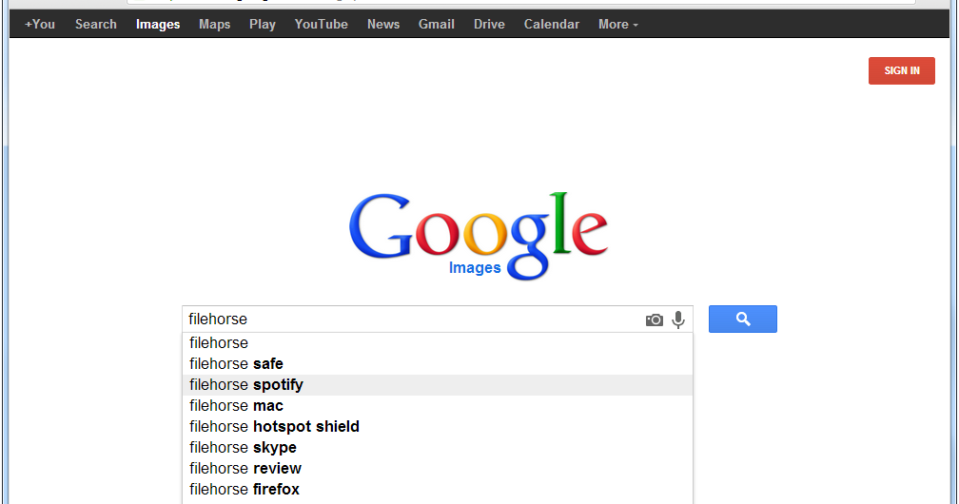Screen dimensions: 959x504
Task: Click the camera search-by-image icon
Action: coord(655,320)
